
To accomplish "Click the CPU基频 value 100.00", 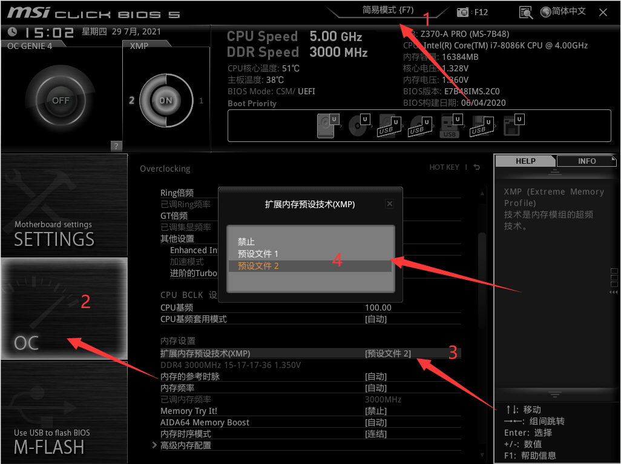I will [x=378, y=308].
